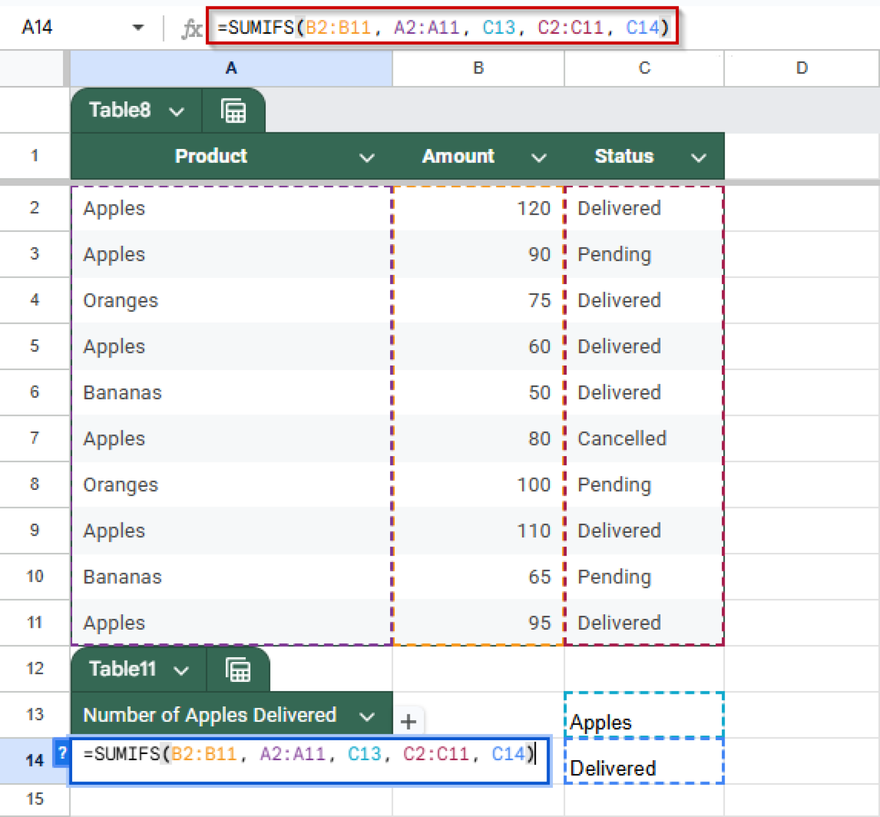Open the Product column header dropdown

(367, 157)
